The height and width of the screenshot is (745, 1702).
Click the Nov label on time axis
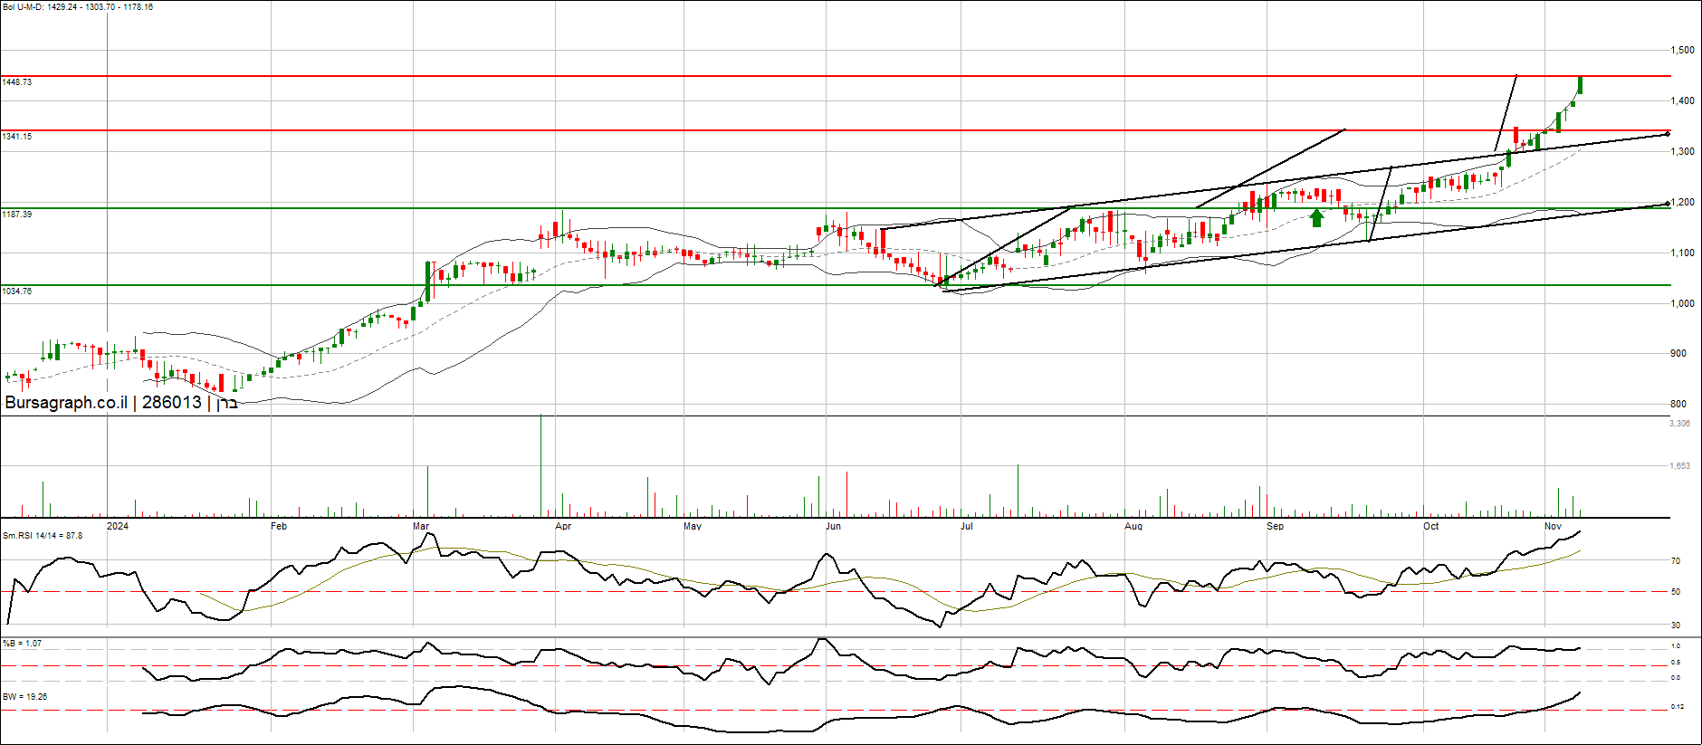(x=1553, y=526)
